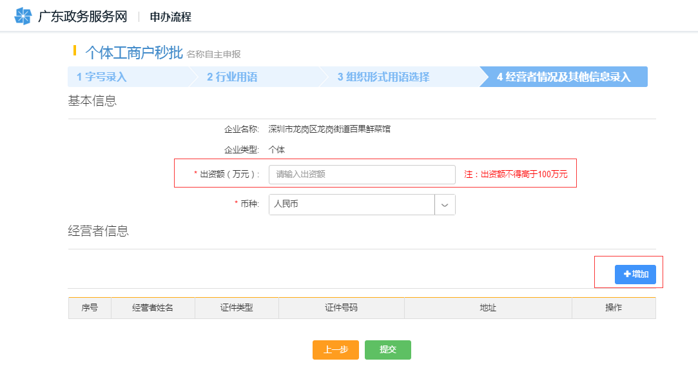Click the 地址 column header

[x=488, y=308]
